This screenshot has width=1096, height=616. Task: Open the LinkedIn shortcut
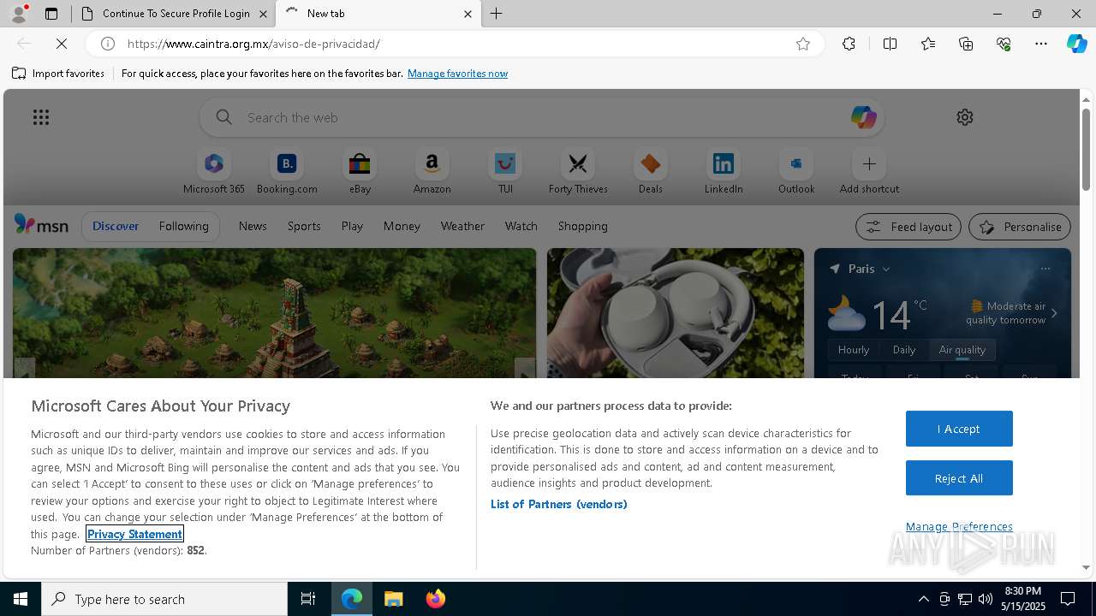[x=724, y=172]
